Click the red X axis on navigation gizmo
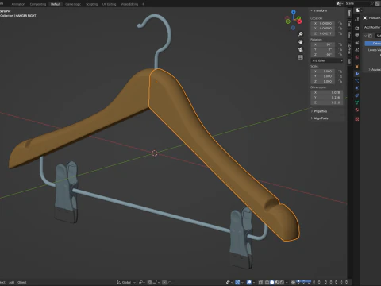Image resolution: width=381 pixels, height=286 pixels. [299, 21]
